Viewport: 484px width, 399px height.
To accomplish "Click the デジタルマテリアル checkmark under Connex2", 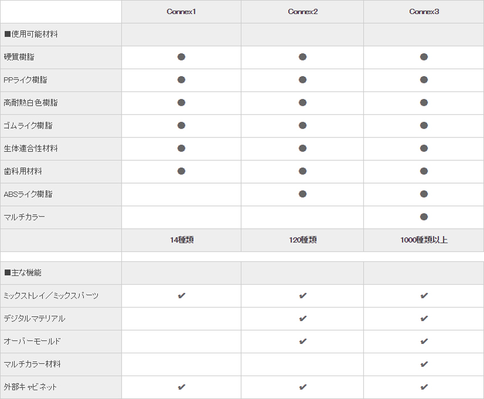I will pos(303,319).
